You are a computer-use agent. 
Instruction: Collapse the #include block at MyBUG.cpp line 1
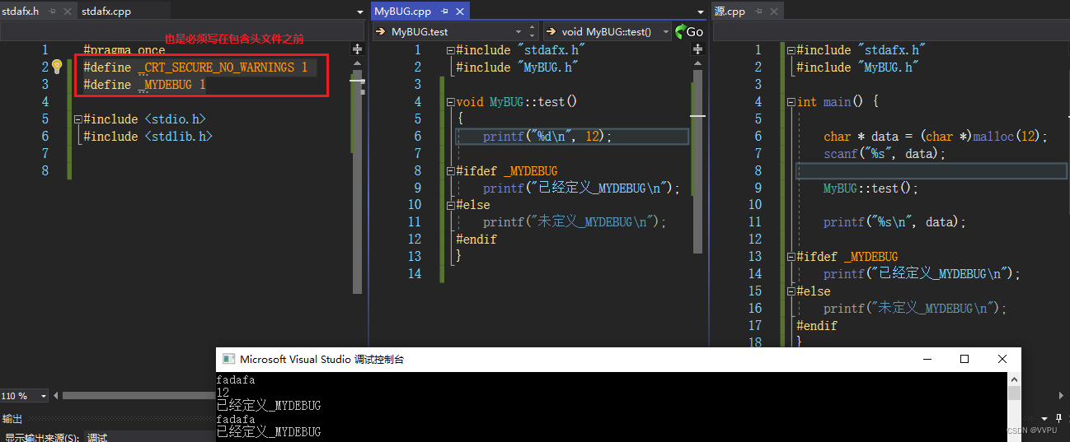(x=449, y=50)
